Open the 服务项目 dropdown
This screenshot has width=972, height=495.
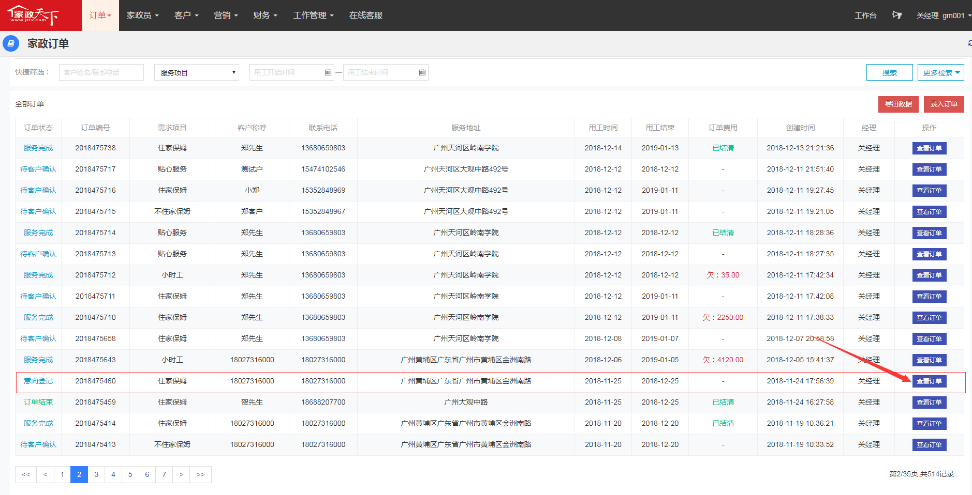[197, 72]
